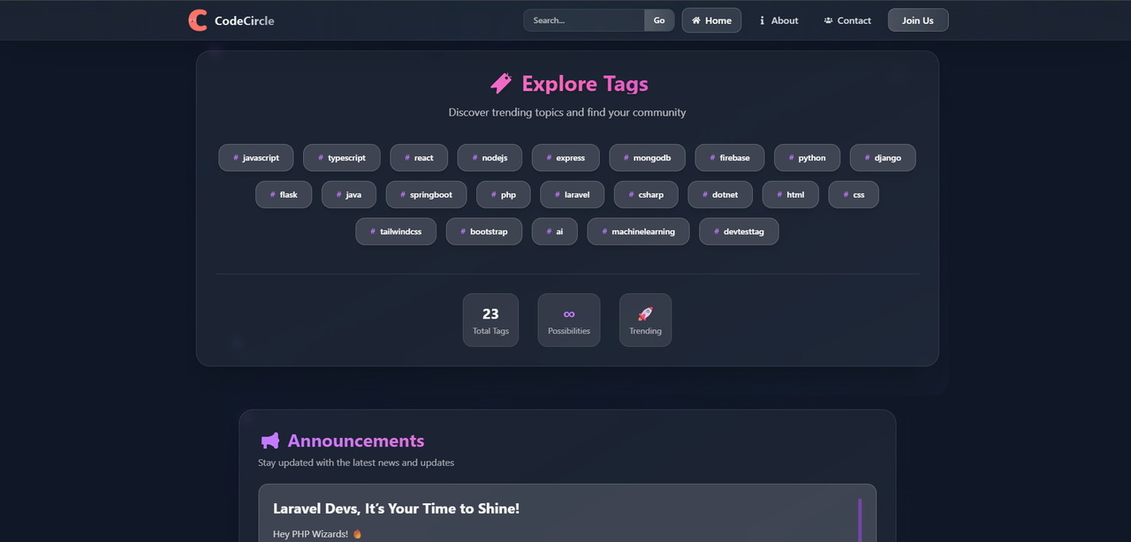This screenshot has height=542, width=1131.
Task: Select the springboot tag
Action: point(426,195)
